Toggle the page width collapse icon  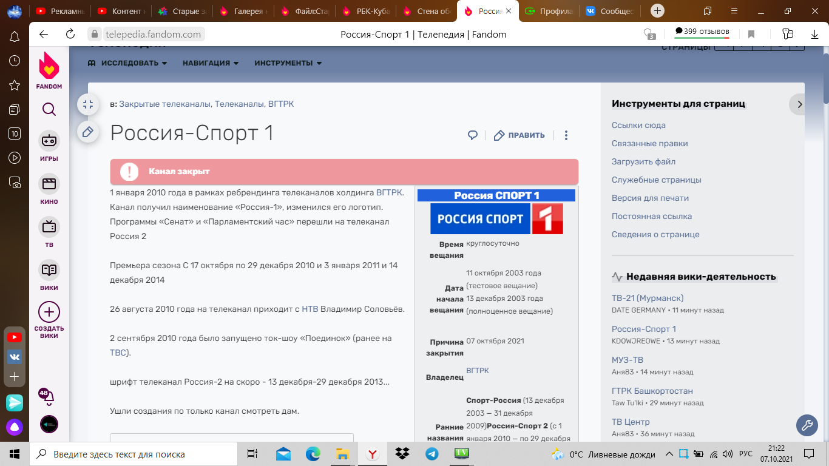(88, 104)
